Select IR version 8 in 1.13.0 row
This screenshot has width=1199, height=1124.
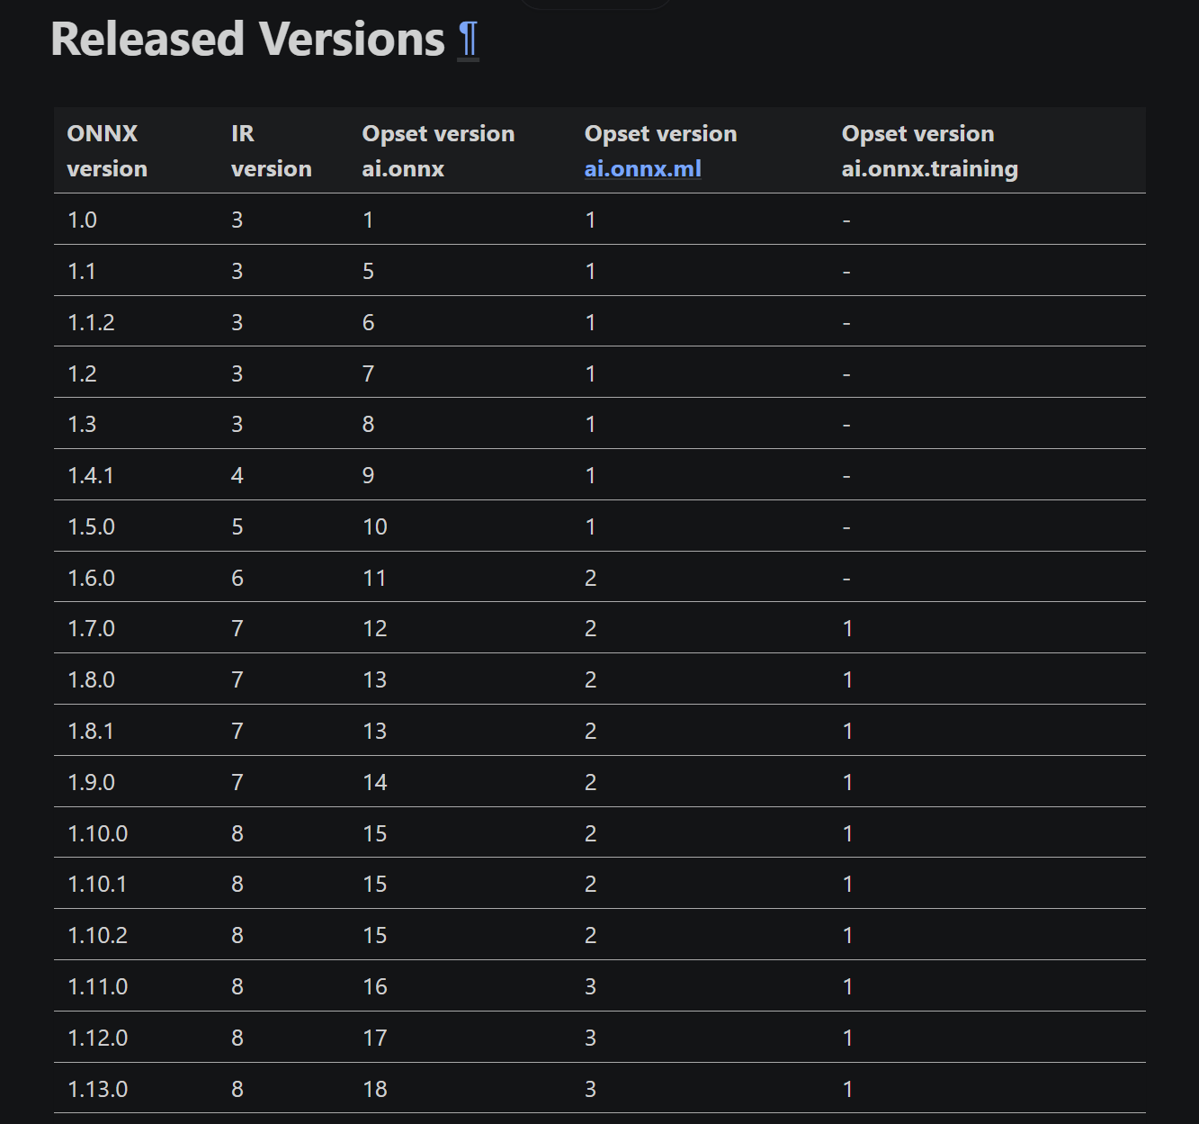click(237, 1089)
